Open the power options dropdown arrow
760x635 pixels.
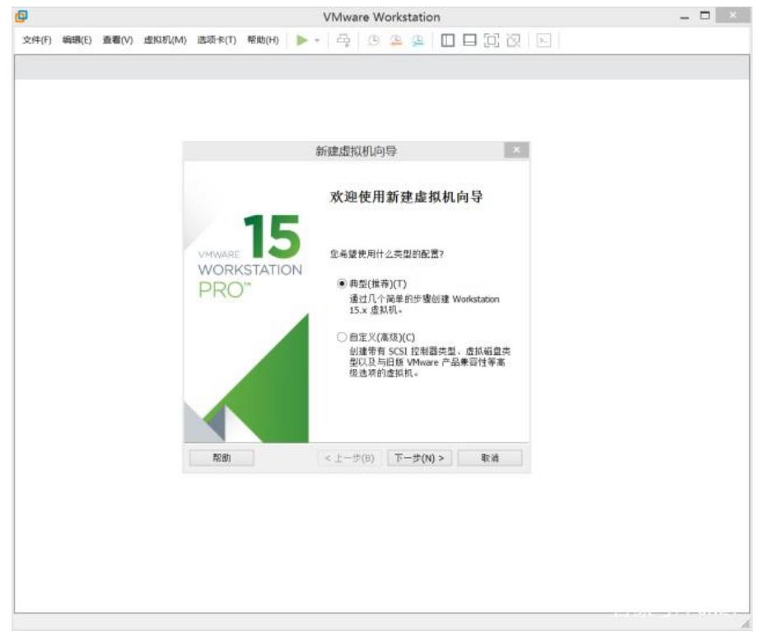click(318, 40)
